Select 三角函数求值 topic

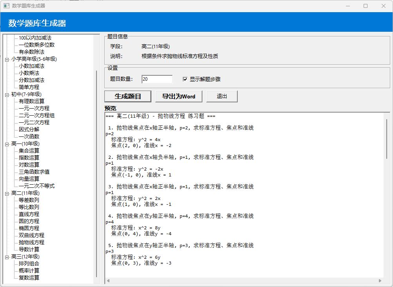34,172
